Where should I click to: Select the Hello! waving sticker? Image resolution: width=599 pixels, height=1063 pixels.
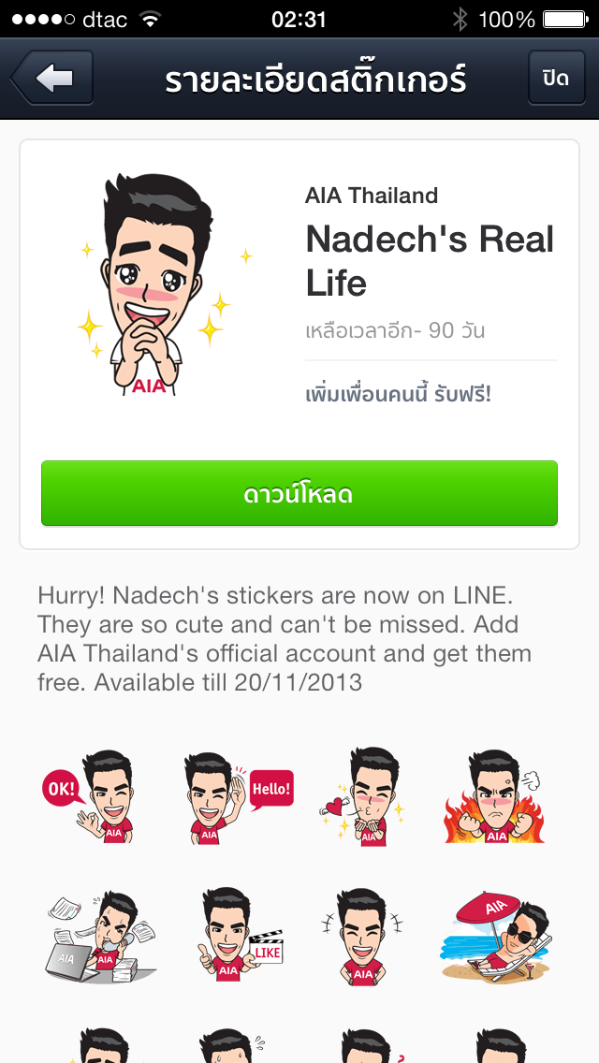coord(238,796)
